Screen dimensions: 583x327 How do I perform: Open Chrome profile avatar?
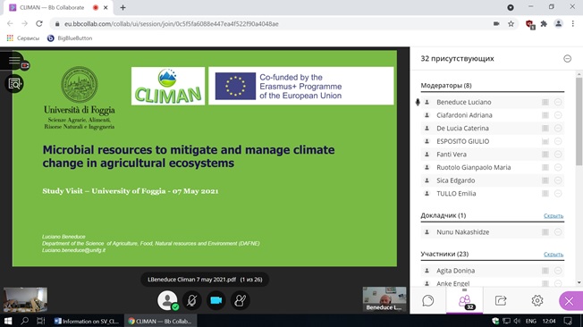[558, 24]
